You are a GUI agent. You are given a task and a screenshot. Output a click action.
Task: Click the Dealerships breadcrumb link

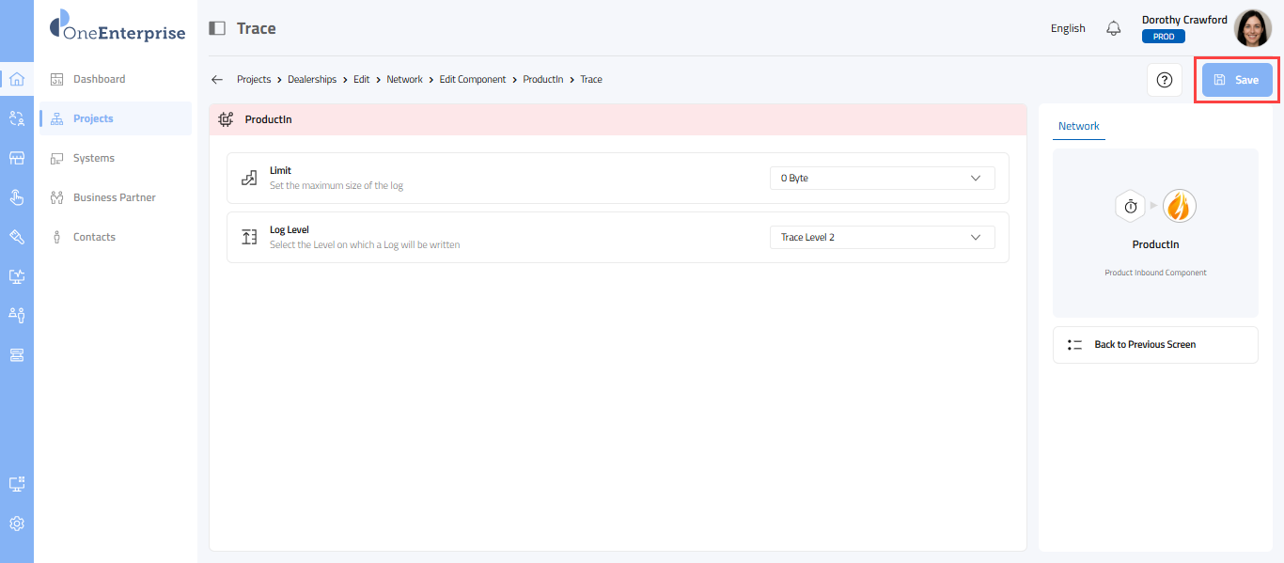pyautogui.click(x=312, y=80)
